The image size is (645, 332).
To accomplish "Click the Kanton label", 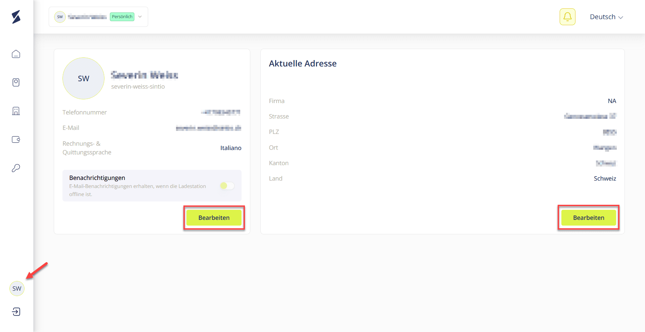I will [x=279, y=163].
